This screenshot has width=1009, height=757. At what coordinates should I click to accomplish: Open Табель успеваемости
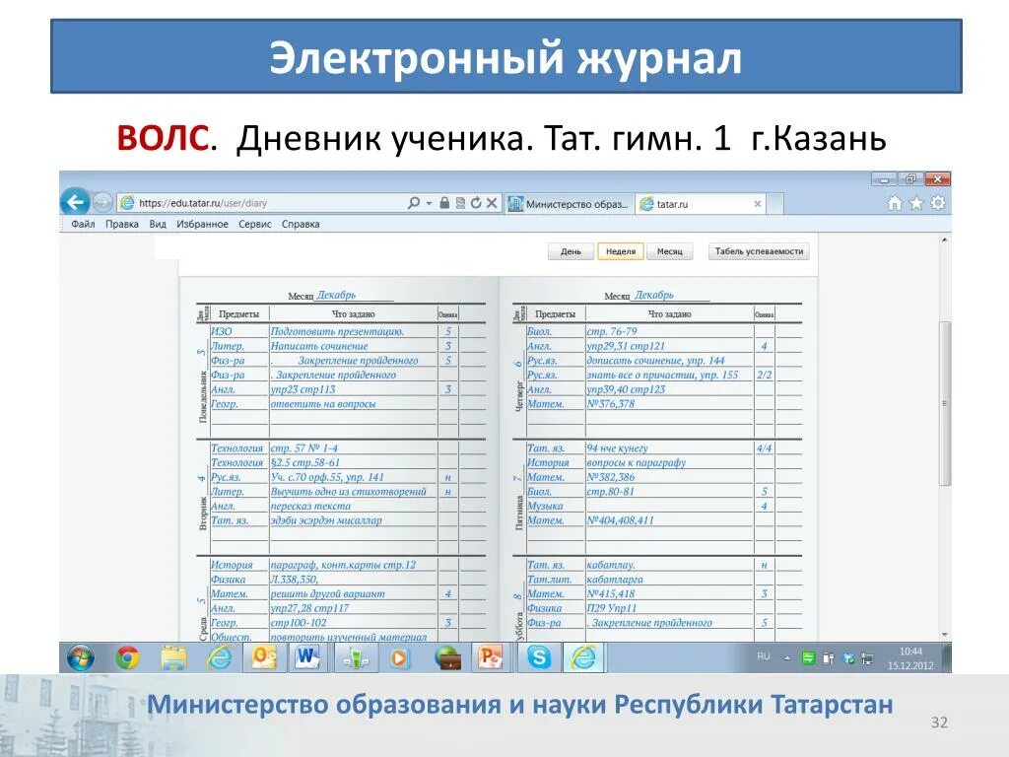[759, 251]
